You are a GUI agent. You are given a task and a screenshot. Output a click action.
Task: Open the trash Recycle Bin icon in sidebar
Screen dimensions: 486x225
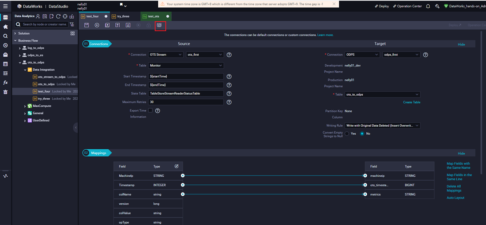[5, 92]
